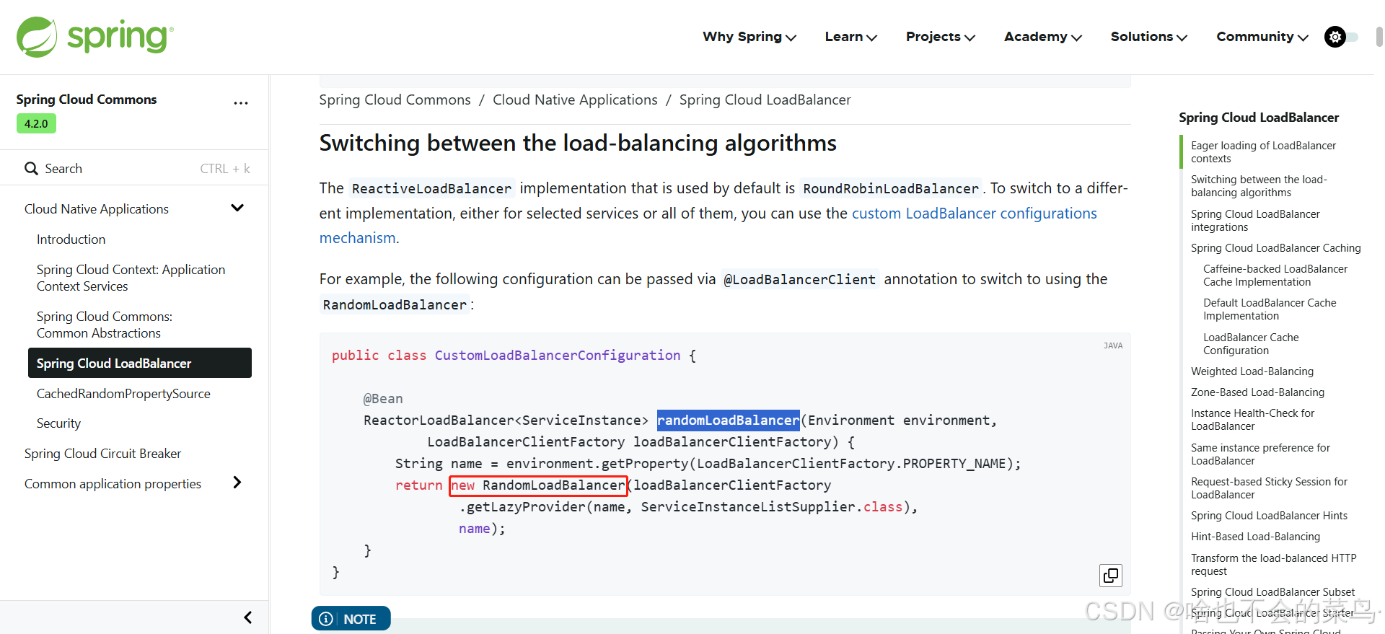
Task: Follow custom LoadBalancer configurations mechanism link
Action: (974, 213)
